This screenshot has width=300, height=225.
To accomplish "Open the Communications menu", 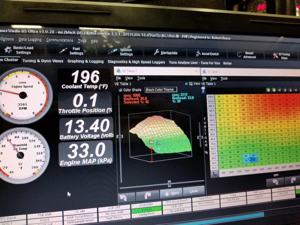I will click(60, 40).
